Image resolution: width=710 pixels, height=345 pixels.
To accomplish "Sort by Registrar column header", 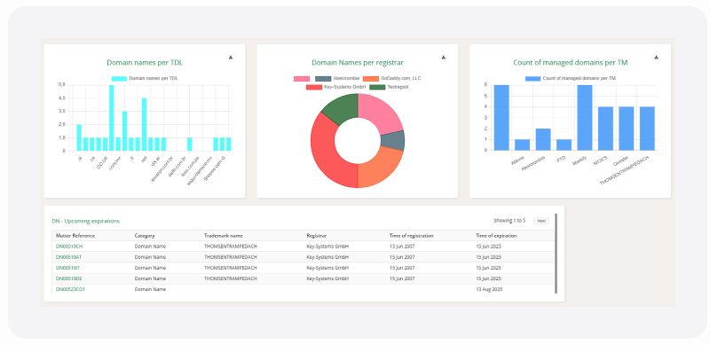I will (x=317, y=235).
